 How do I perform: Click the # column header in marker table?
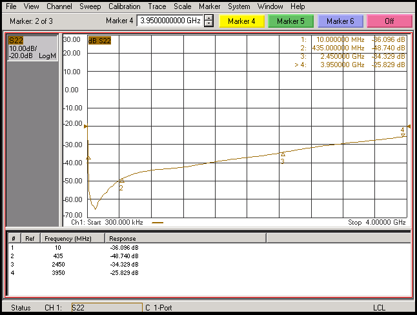point(14,238)
